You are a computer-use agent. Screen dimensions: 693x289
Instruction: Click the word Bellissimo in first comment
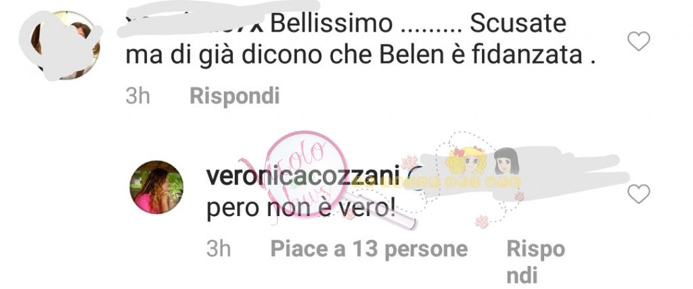331,24
